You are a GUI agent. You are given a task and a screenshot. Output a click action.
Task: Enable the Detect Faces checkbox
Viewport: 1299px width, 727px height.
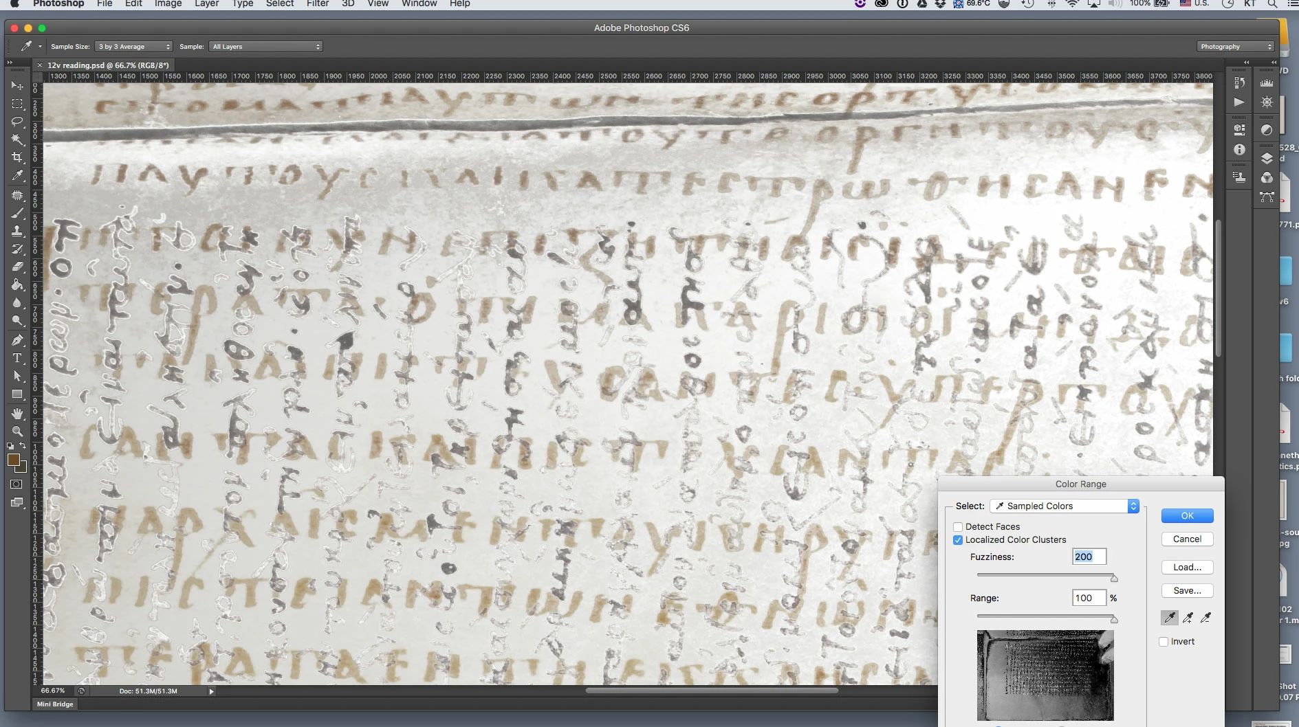pos(958,527)
